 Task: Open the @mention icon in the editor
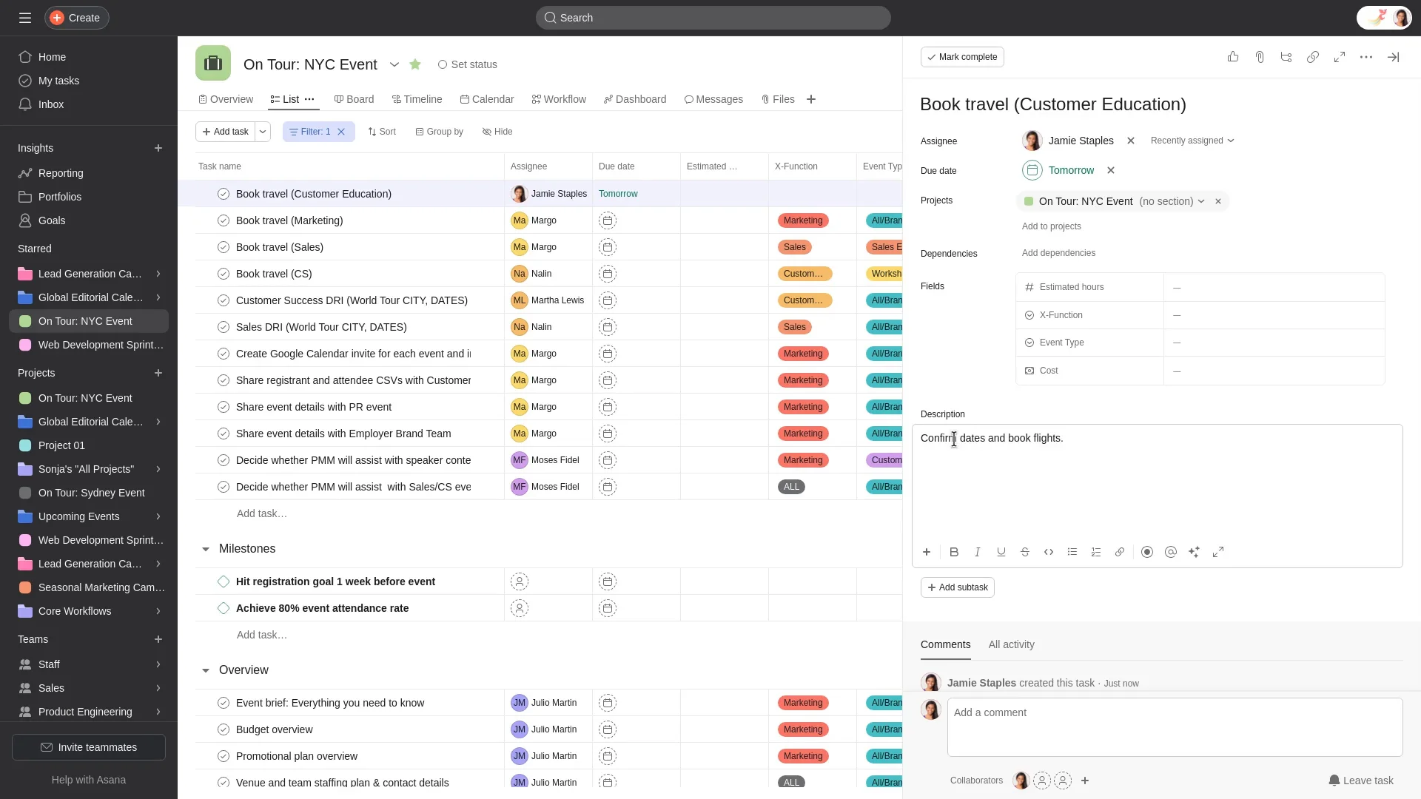click(1171, 552)
